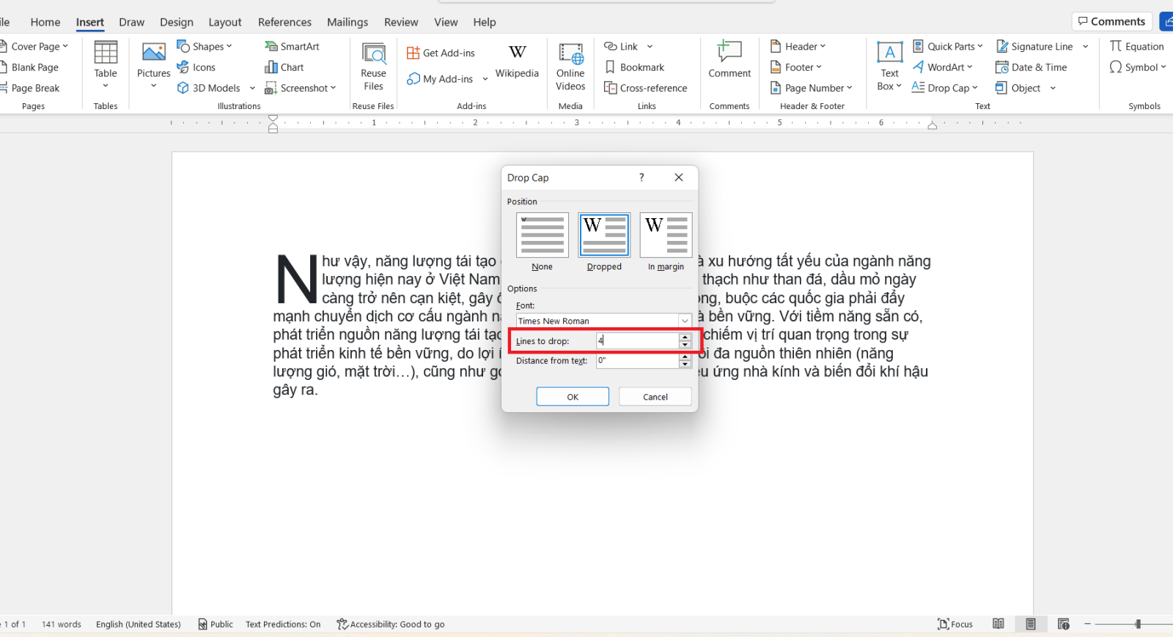The height and width of the screenshot is (637, 1173).
Task: Insert a Text Box
Action: pyautogui.click(x=889, y=65)
